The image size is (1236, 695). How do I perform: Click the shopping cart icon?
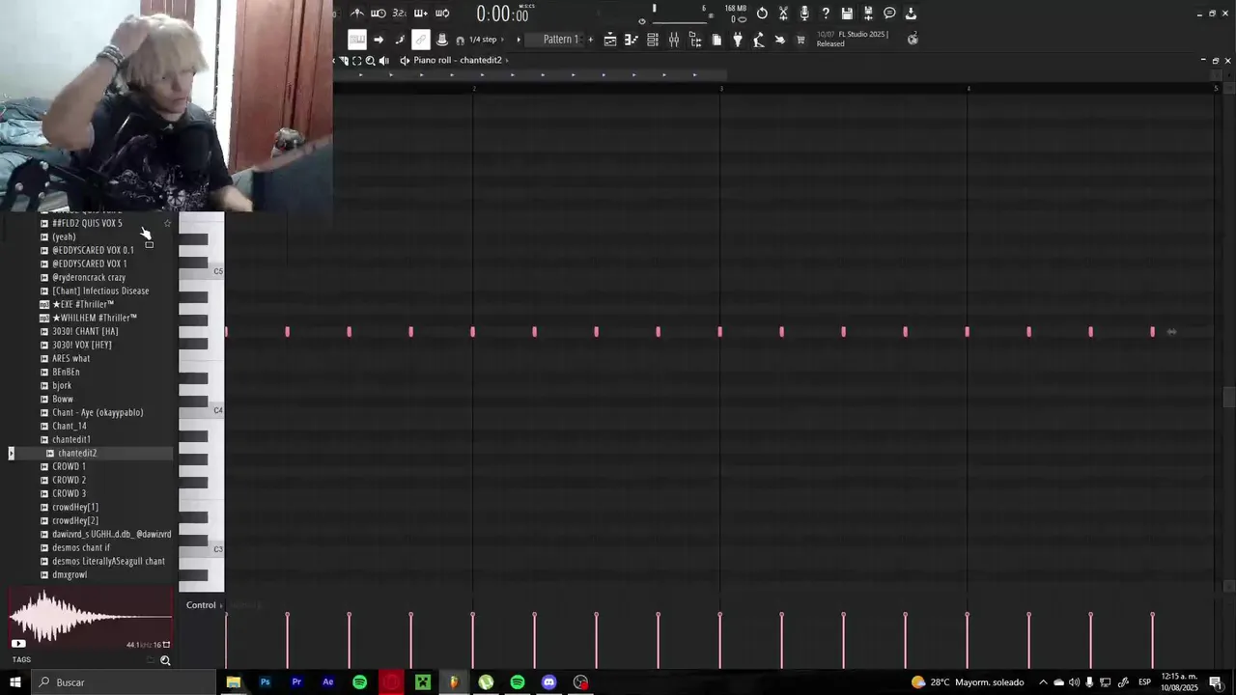[801, 40]
